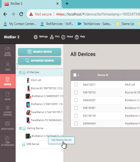Open the Game Up bookmark folder
Viewport: 140px width, 162px height.
(x=125, y=24)
